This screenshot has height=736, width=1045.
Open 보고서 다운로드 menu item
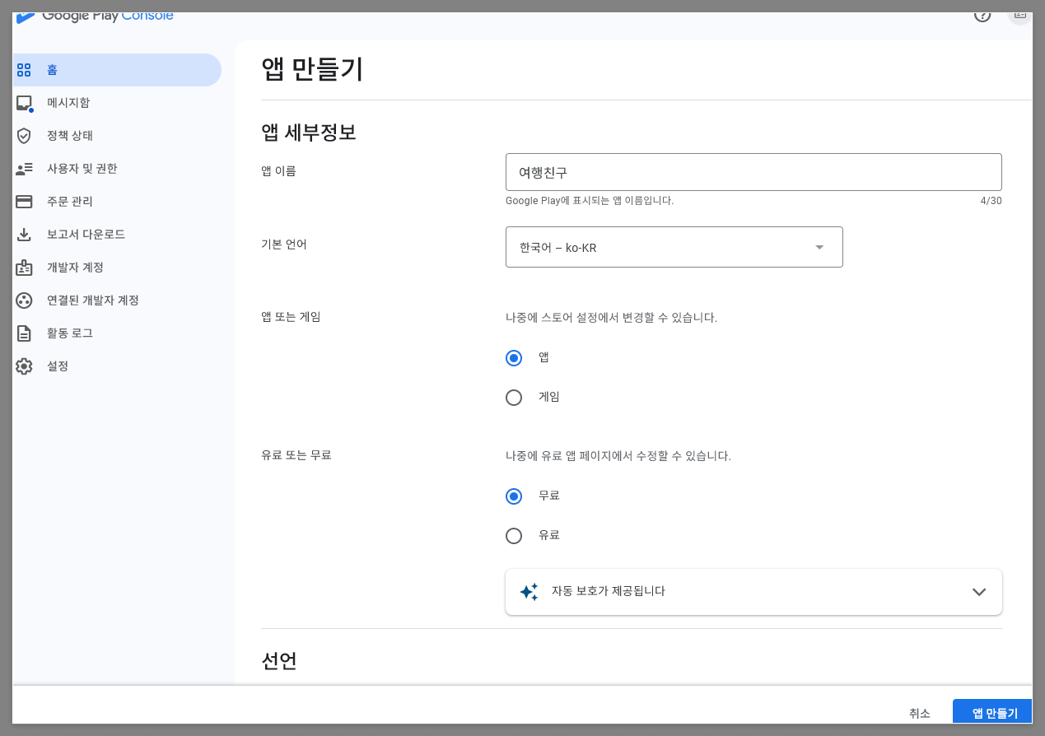click(117, 235)
